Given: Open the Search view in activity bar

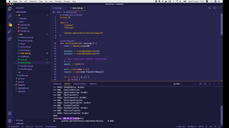Looking at the screenshot, I should coord(9,16).
